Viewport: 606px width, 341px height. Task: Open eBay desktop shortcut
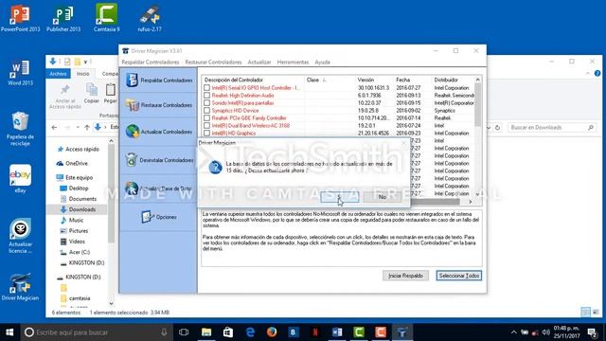click(20, 179)
